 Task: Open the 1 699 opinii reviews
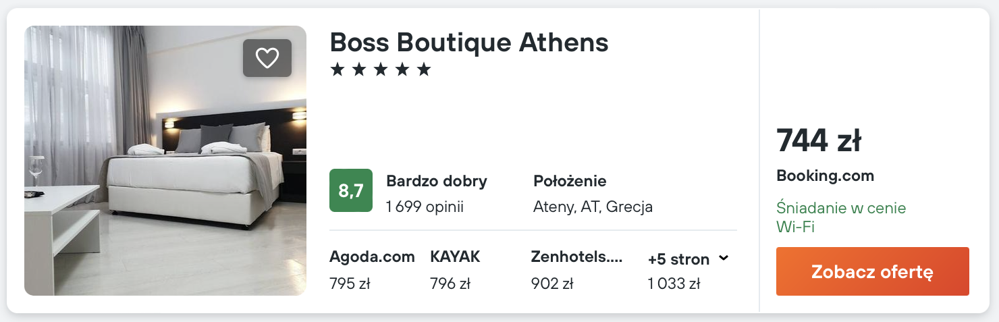tap(425, 207)
